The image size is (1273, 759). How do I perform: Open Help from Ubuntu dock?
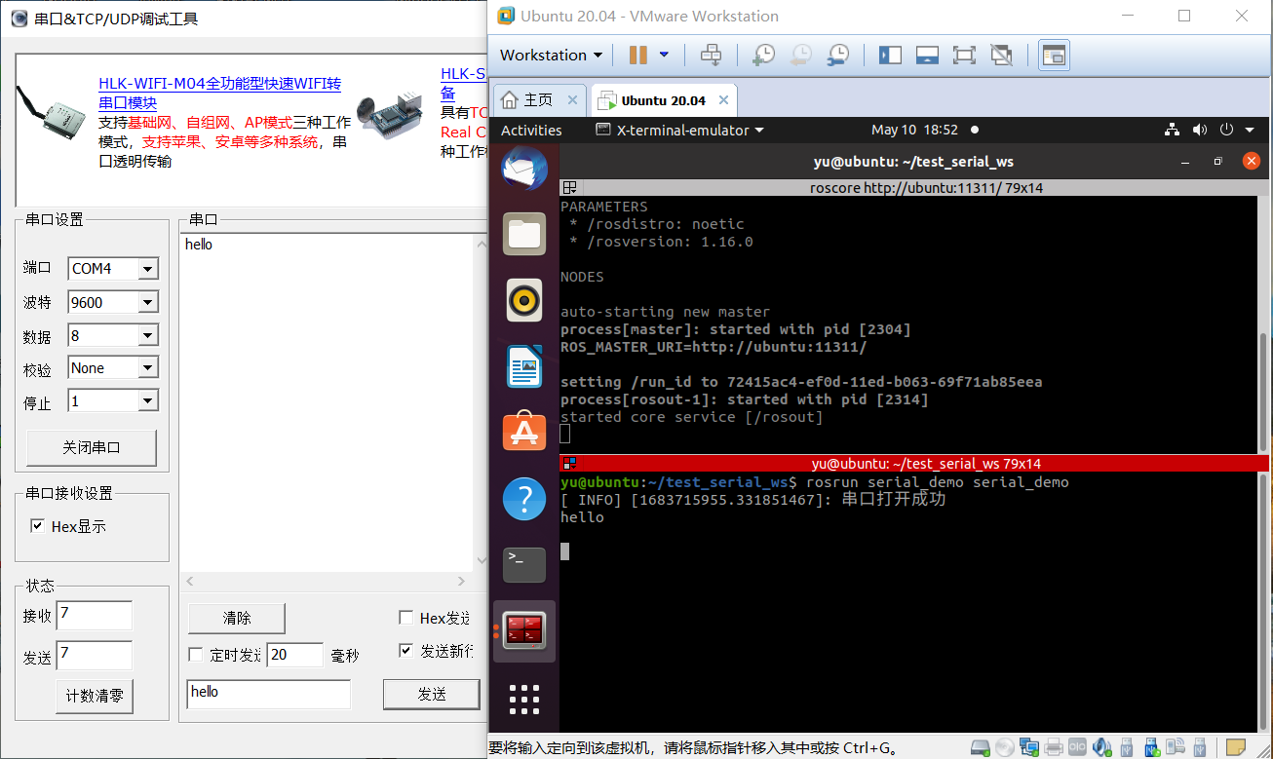[x=524, y=499]
